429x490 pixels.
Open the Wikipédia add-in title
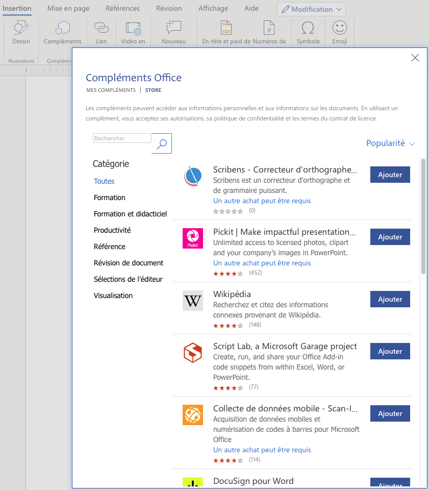pos(232,294)
